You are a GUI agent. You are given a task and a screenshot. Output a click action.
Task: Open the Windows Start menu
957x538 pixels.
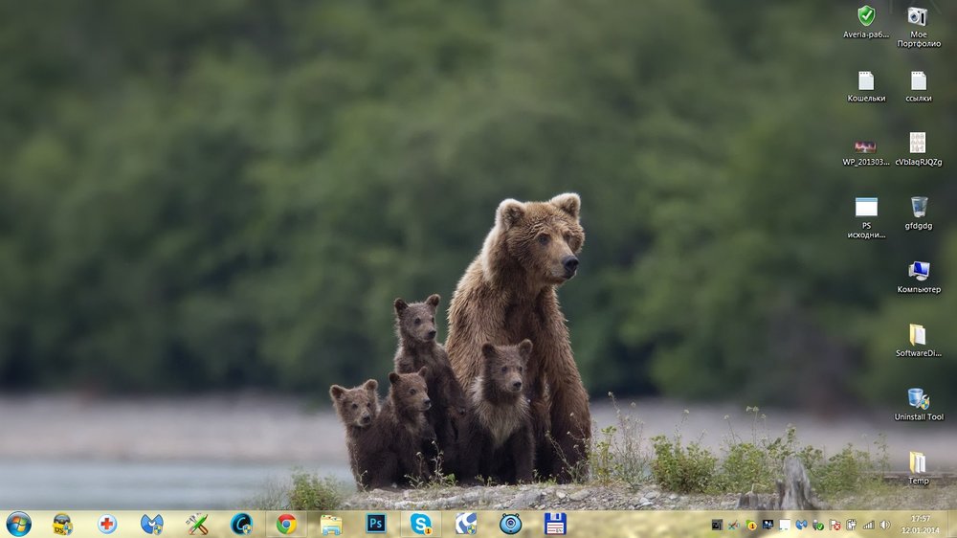[x=18, y=524]
